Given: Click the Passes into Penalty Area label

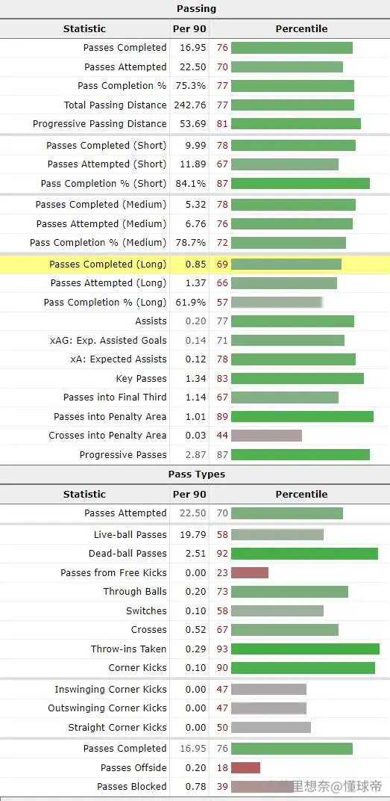Looking at the screenshot, I should (110, 417).
